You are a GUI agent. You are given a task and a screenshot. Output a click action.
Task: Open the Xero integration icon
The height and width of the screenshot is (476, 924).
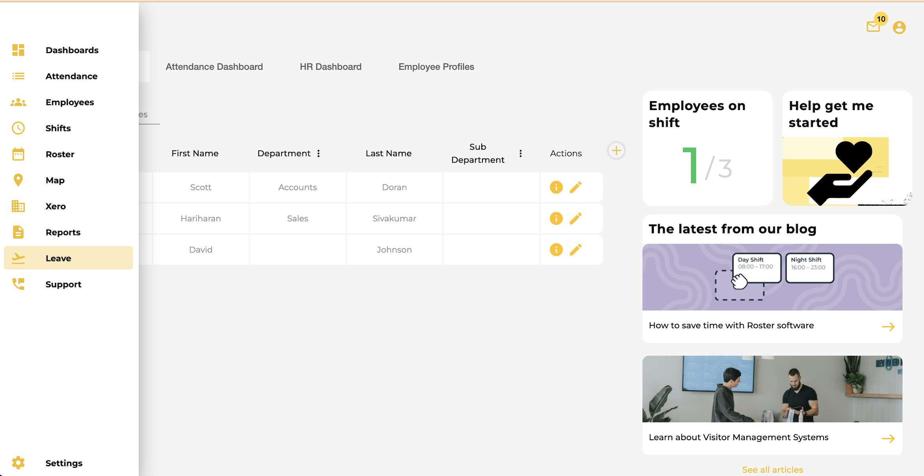coord(18,206)
